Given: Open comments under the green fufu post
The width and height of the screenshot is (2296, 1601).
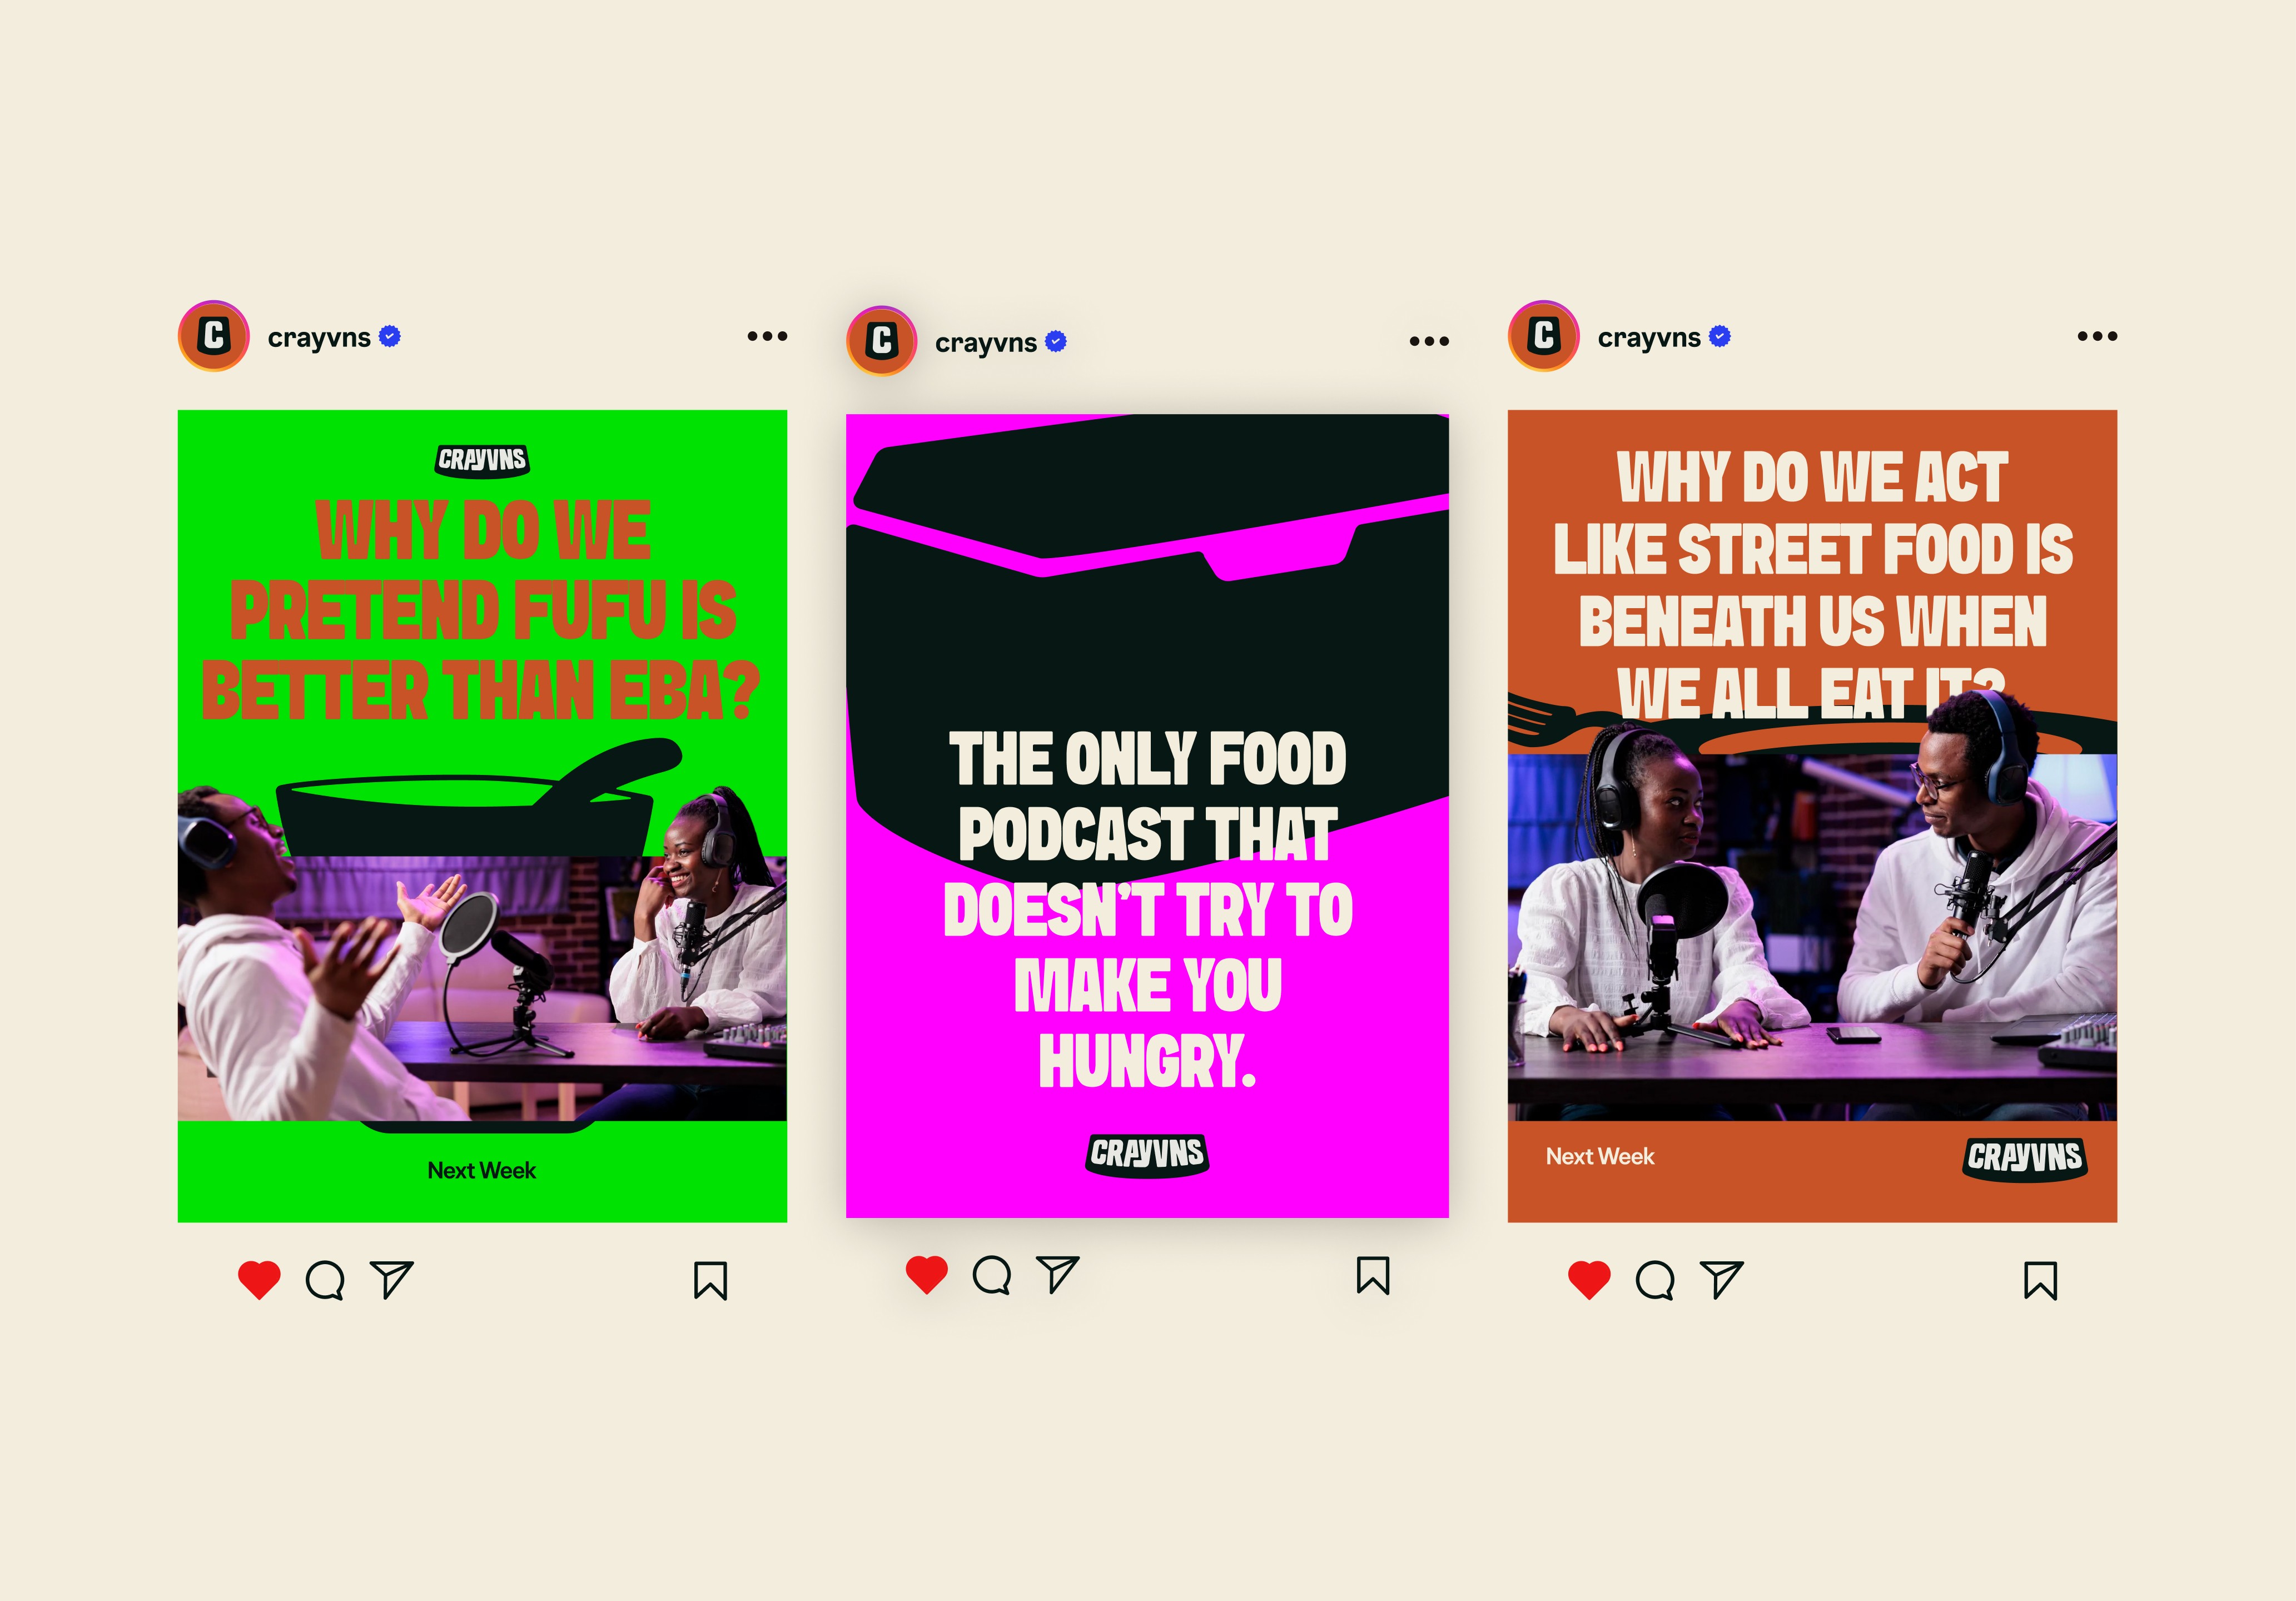Looking at the screenshot, I should [x=325, y=1280].
